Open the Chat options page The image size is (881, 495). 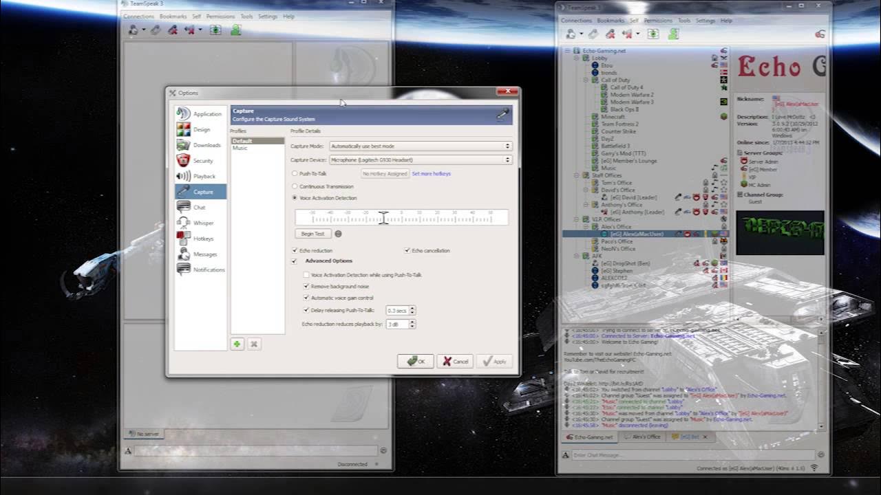click(x=200, y=207)
